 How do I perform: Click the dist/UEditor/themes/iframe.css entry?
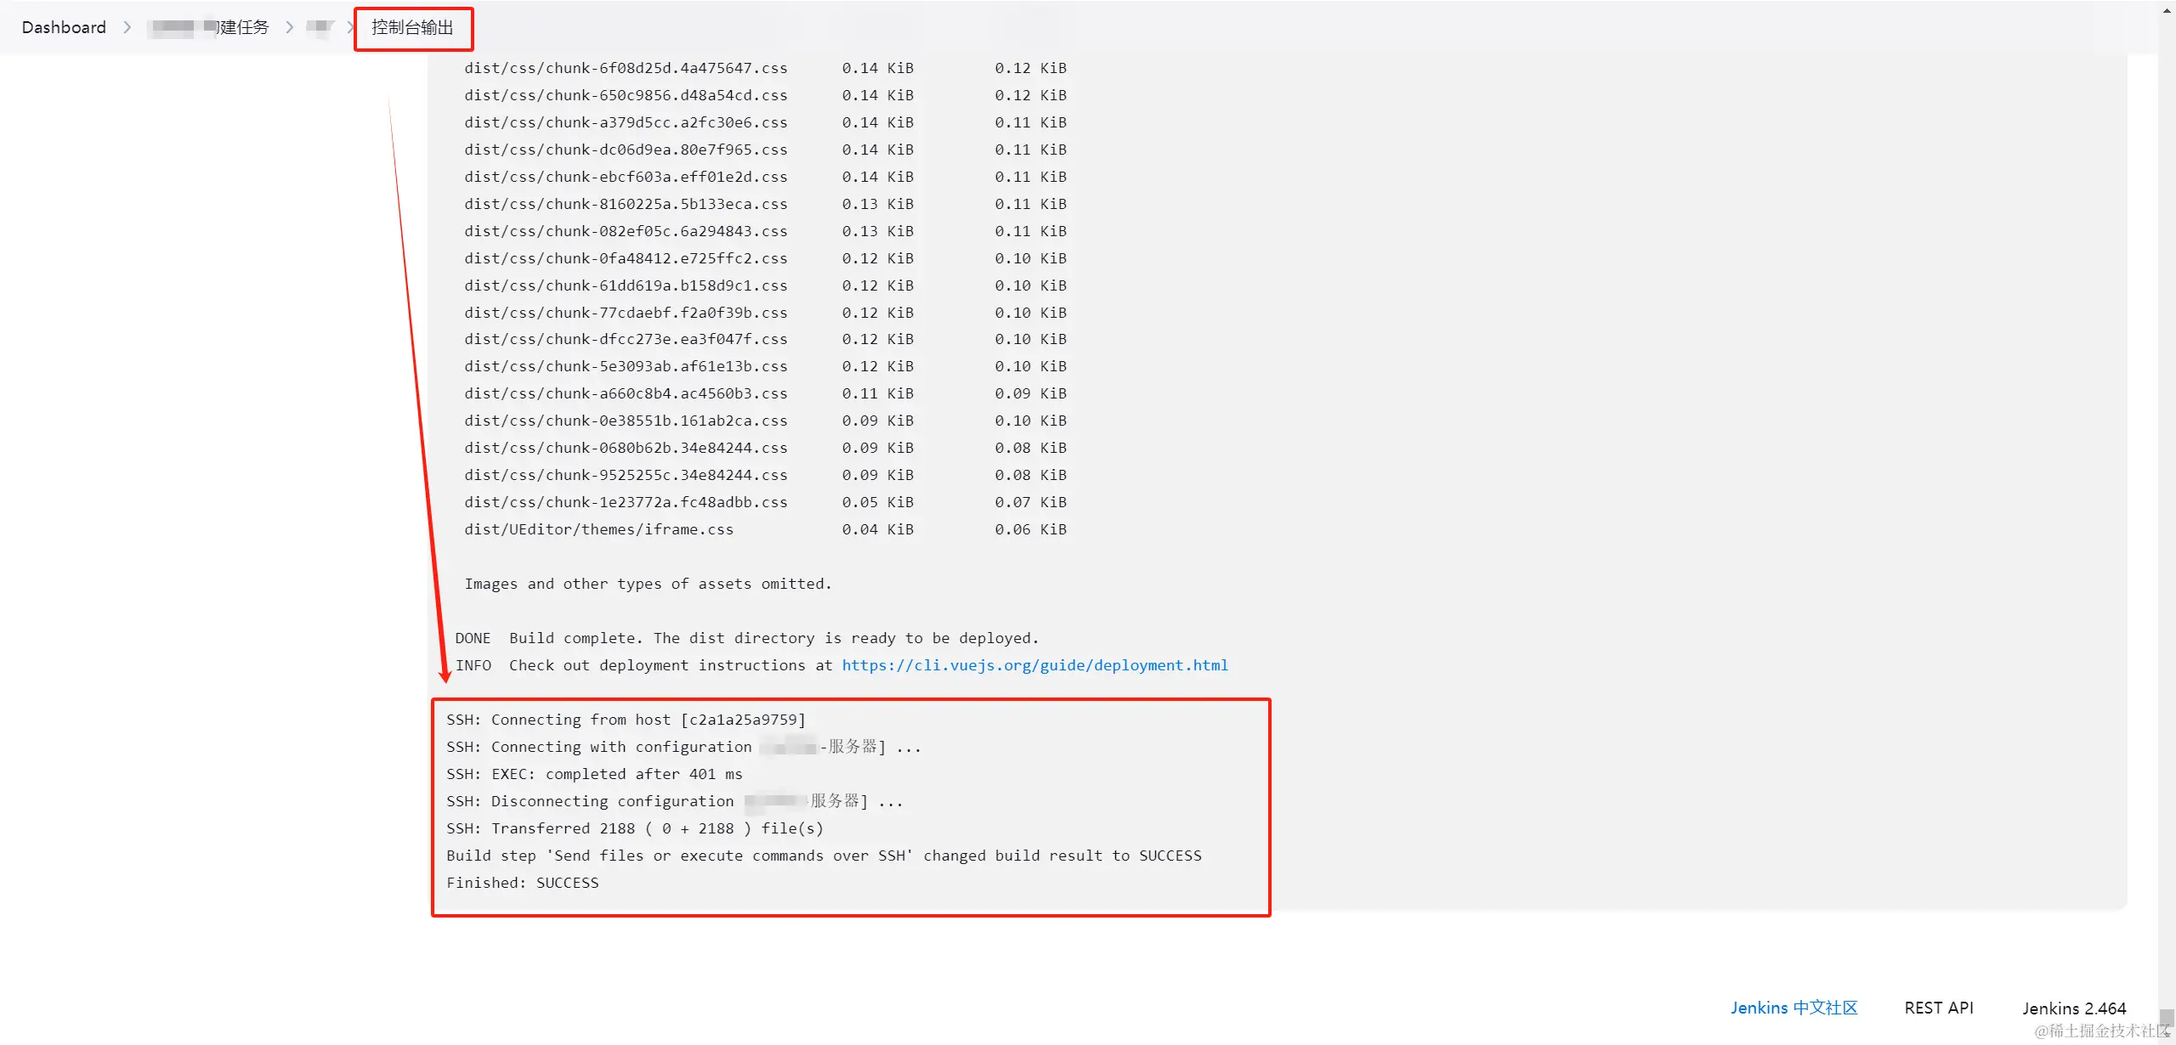[598, 529]
